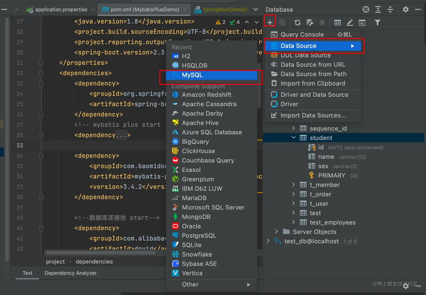Refresh the database with the Refresh icon
This screenshot has width=426, height=295.
pyautogui.click(x=298, y=23)
